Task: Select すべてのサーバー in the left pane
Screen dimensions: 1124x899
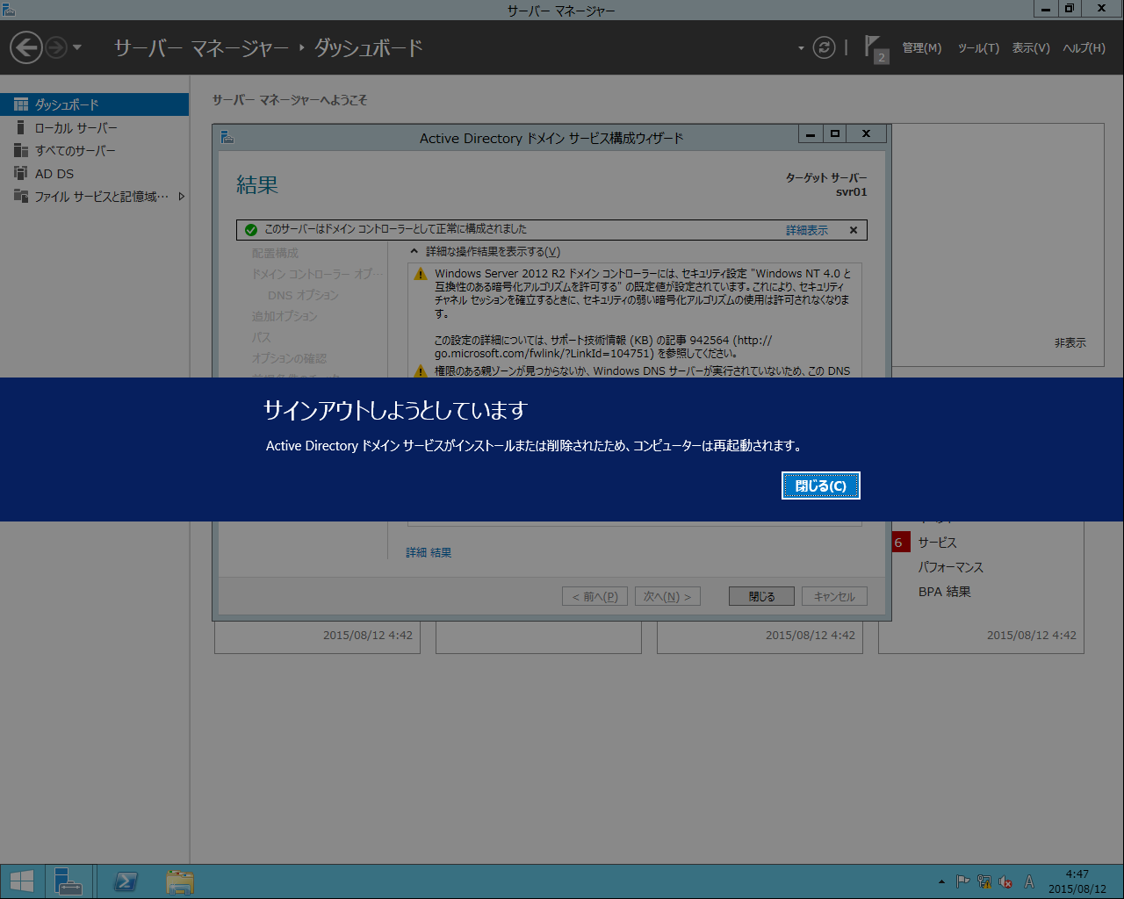Action: [94, 150]
